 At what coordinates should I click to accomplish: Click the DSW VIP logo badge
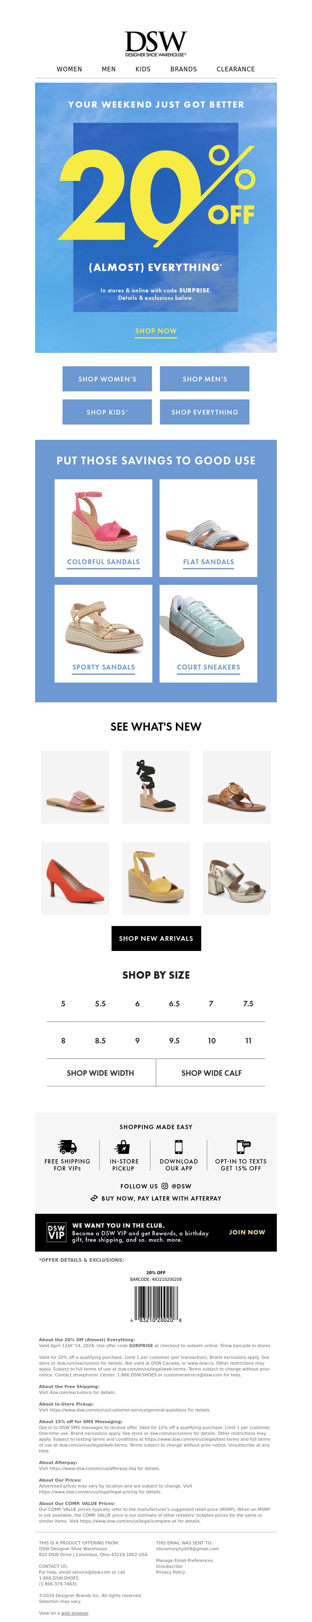coord(57,1232)
